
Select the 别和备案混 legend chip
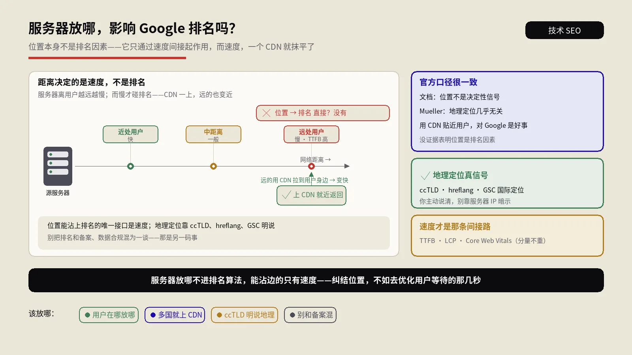tap(310, 315)
